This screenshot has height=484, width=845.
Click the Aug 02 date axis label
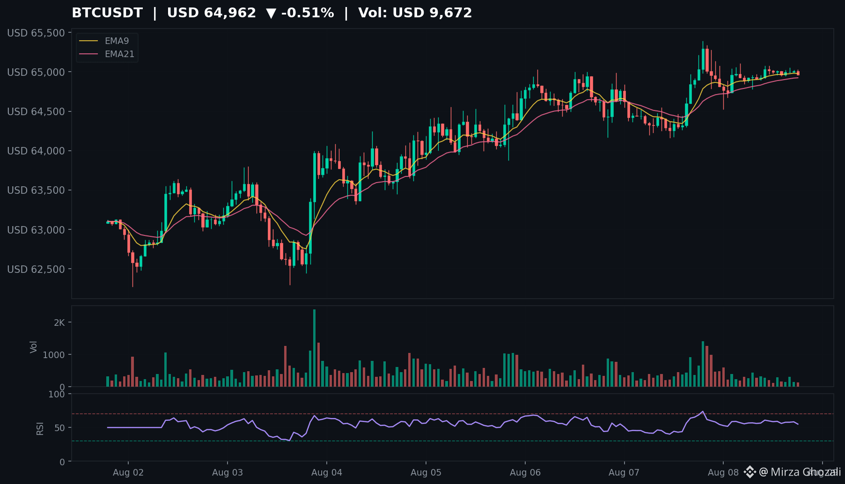128,472
